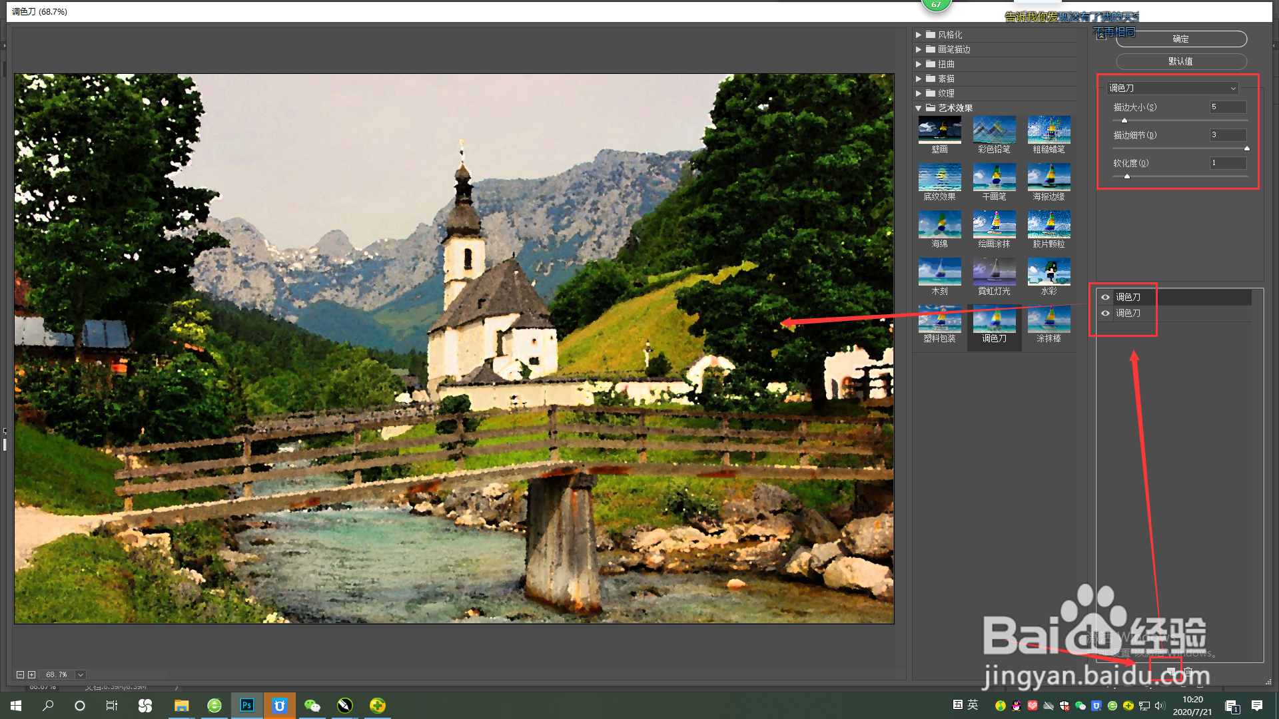Image resolution: width=1279 pixels, height=719 pixels.
Task: Click the 描边细节 slider handle
Action: (1246, 148)
